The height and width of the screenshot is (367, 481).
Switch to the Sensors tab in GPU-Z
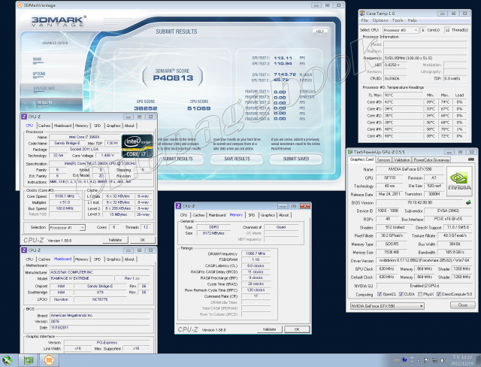click(x=383, y=160)
